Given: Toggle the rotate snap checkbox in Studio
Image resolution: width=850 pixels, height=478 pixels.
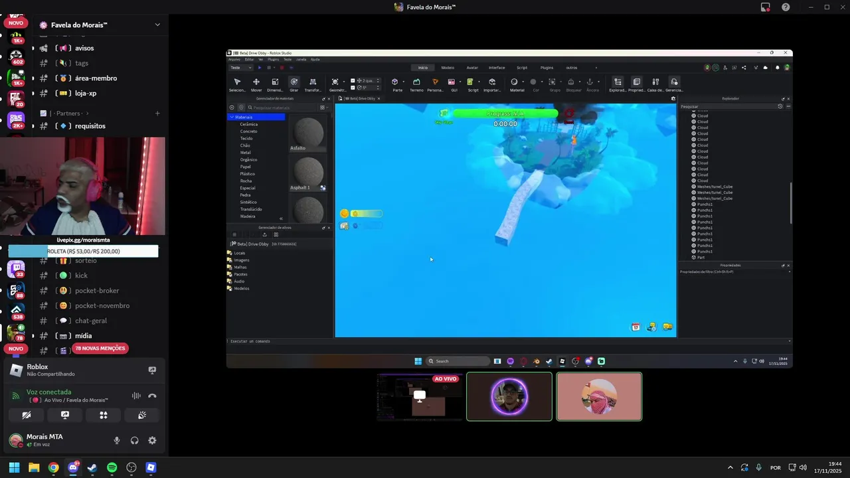Looking at the screenshot, I should [x=353, y=88].
